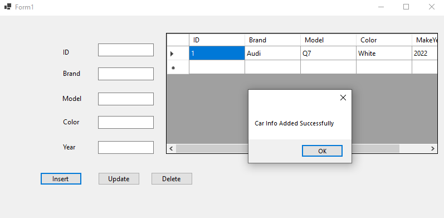
Task: Click the Delete button
Action: [172, 179]
